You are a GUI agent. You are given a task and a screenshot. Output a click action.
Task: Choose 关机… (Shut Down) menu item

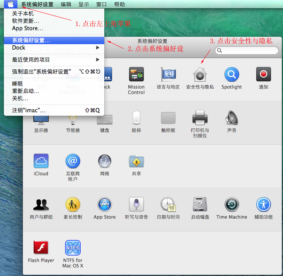[x=54, y=98]
